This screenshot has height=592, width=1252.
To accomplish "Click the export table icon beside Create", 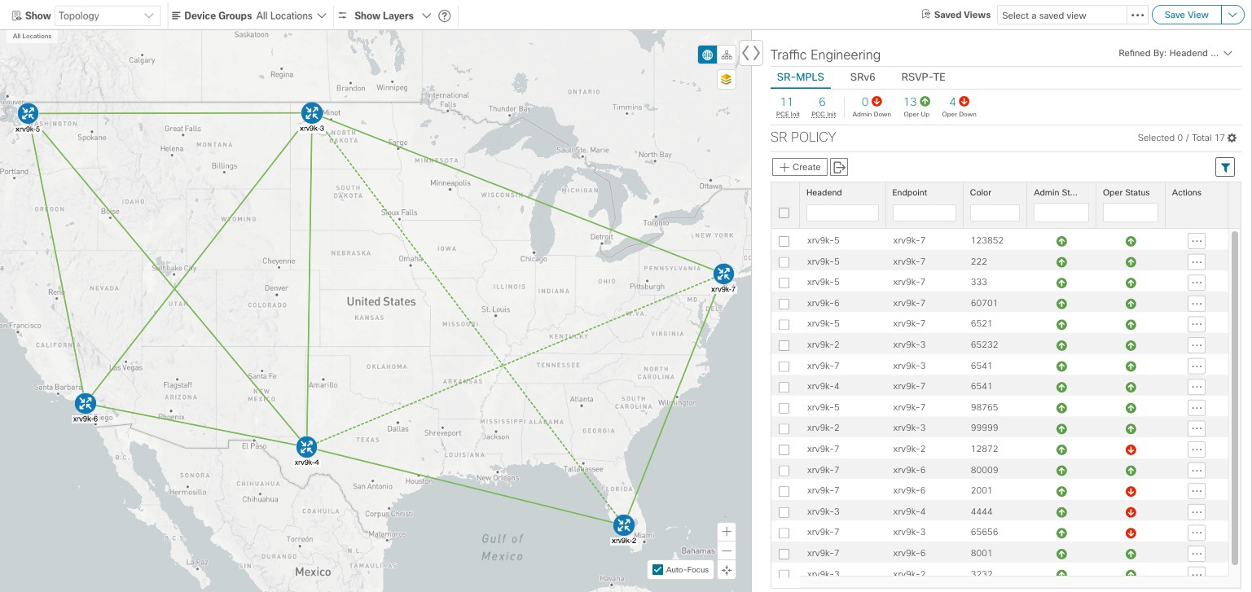I will [x=839, y=167].
